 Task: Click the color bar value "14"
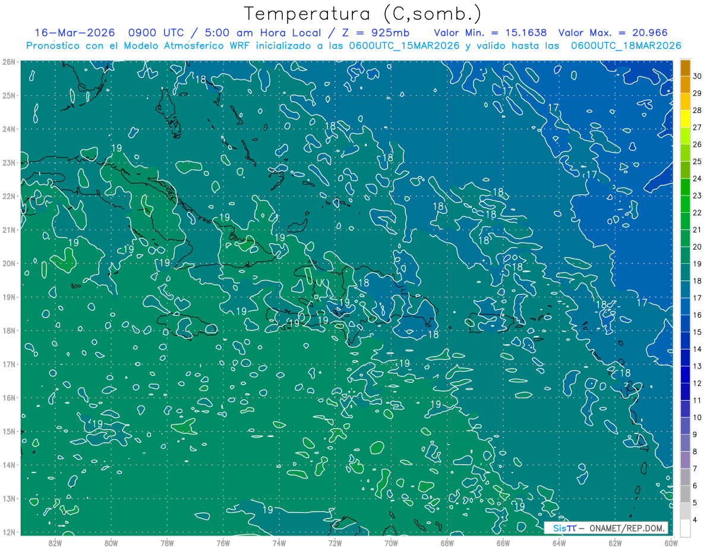pyautogui.click(x=697, y=349)
